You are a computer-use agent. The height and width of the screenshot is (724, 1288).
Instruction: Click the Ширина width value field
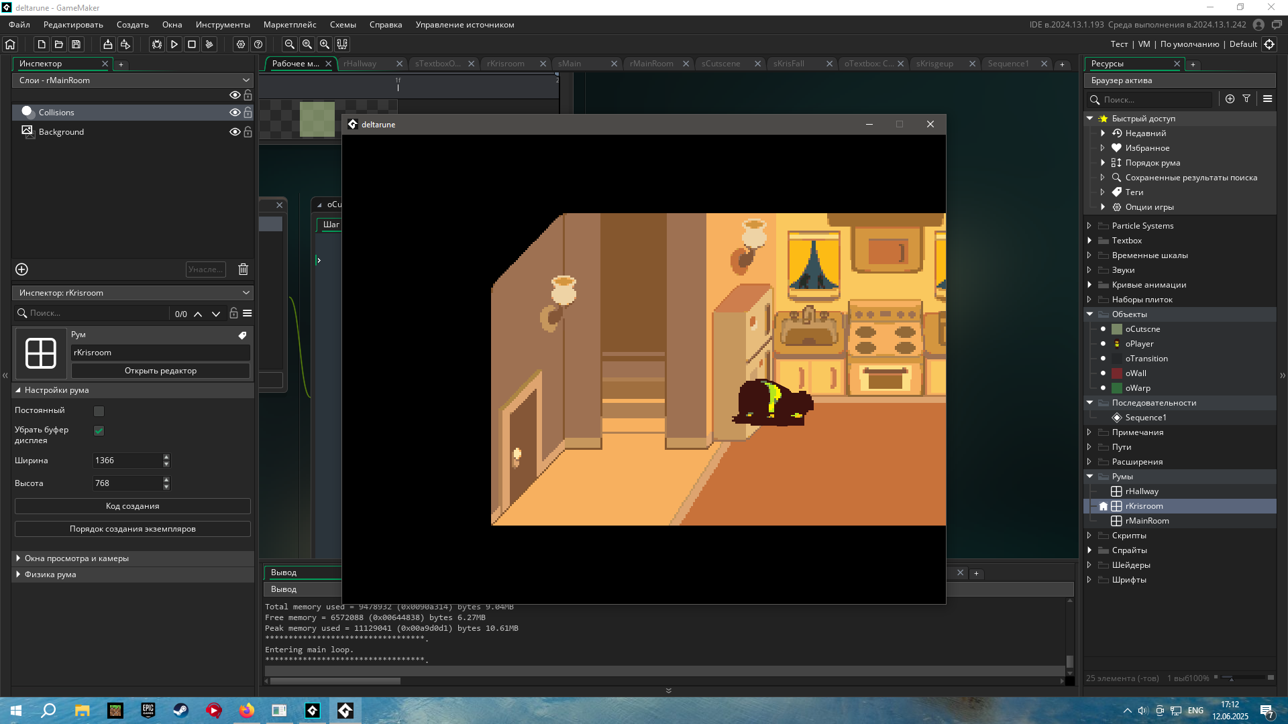pos(127,461)
